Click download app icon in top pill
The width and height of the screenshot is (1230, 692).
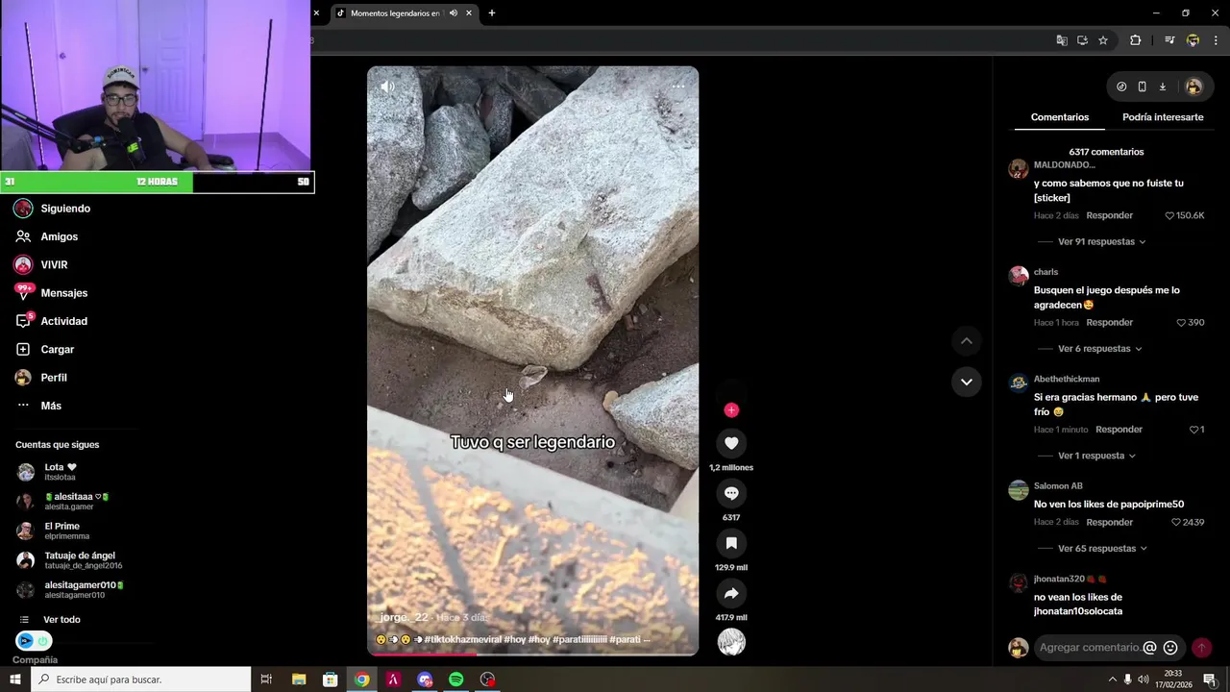point(1163,86)
